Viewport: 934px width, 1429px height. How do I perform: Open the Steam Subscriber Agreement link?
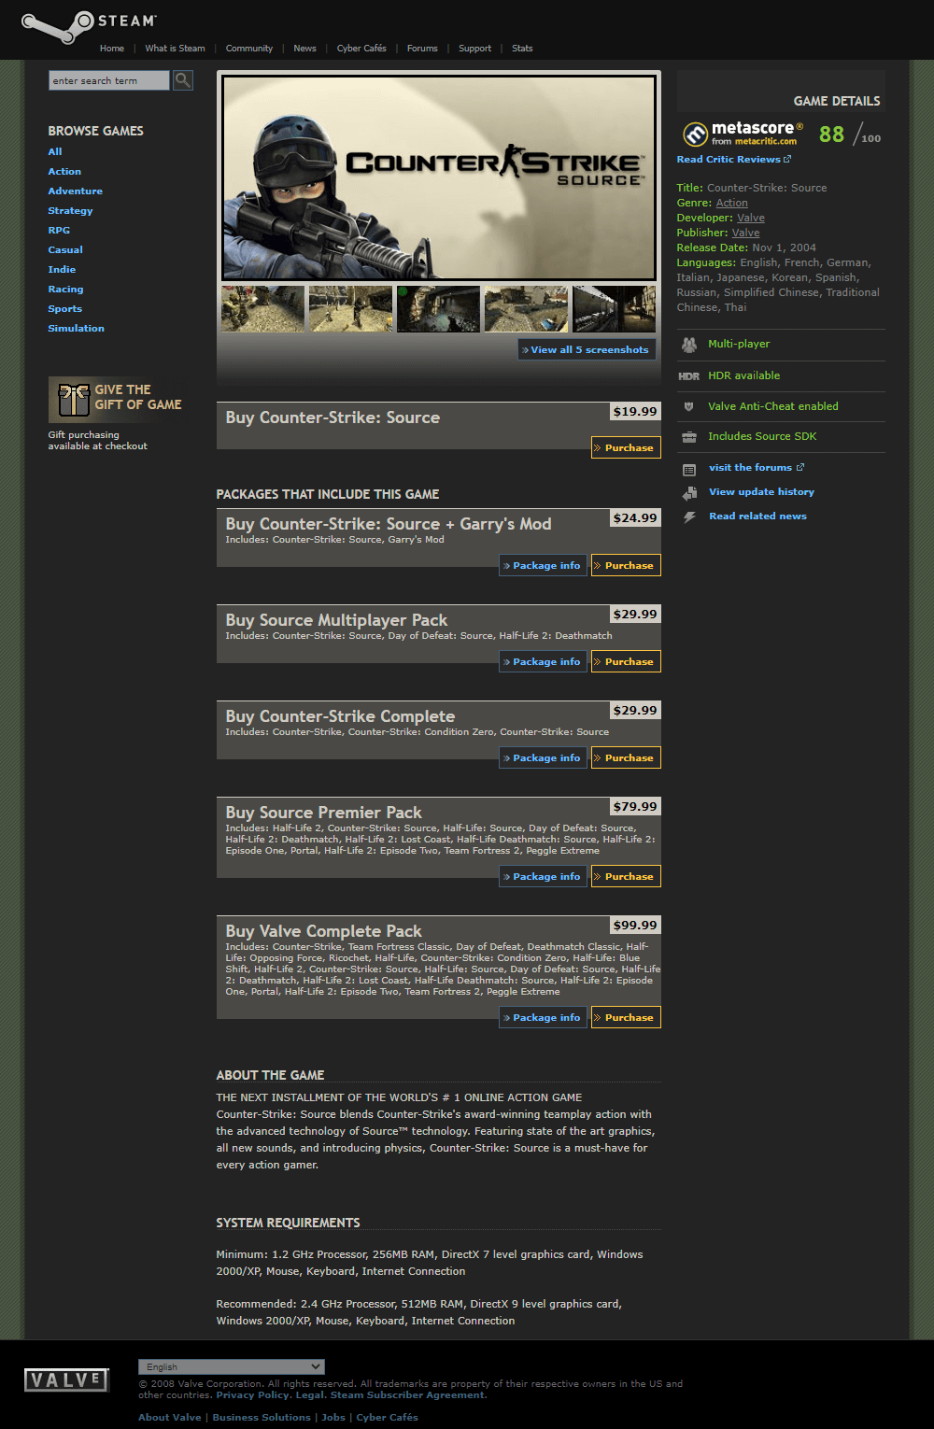[407, 1395]
